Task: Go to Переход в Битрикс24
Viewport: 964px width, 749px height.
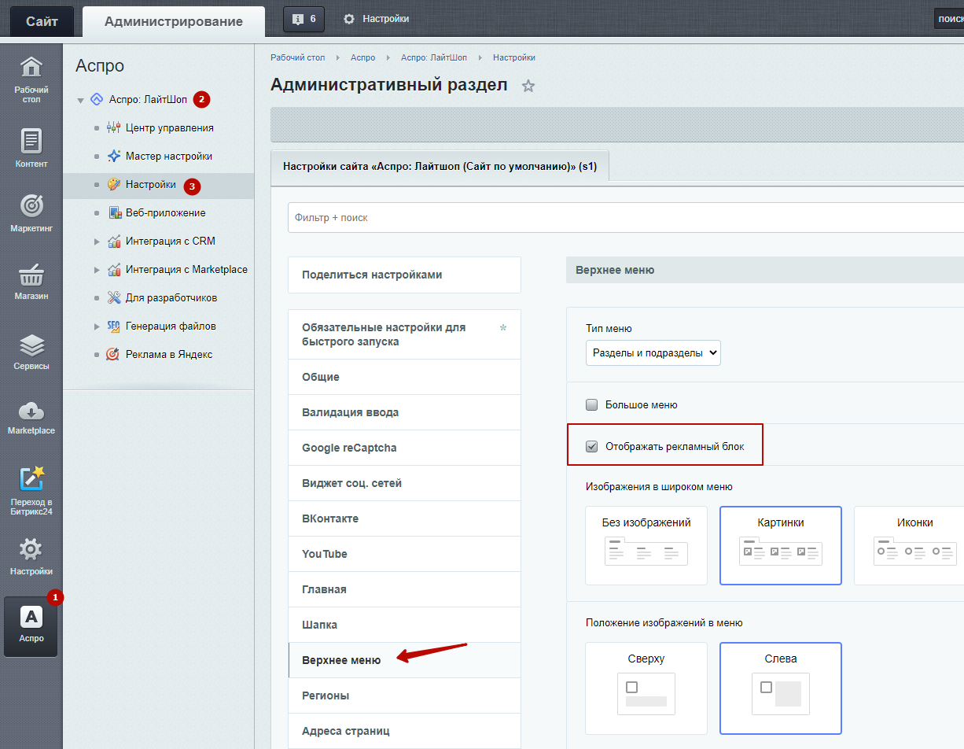Action: coord(31,491)
